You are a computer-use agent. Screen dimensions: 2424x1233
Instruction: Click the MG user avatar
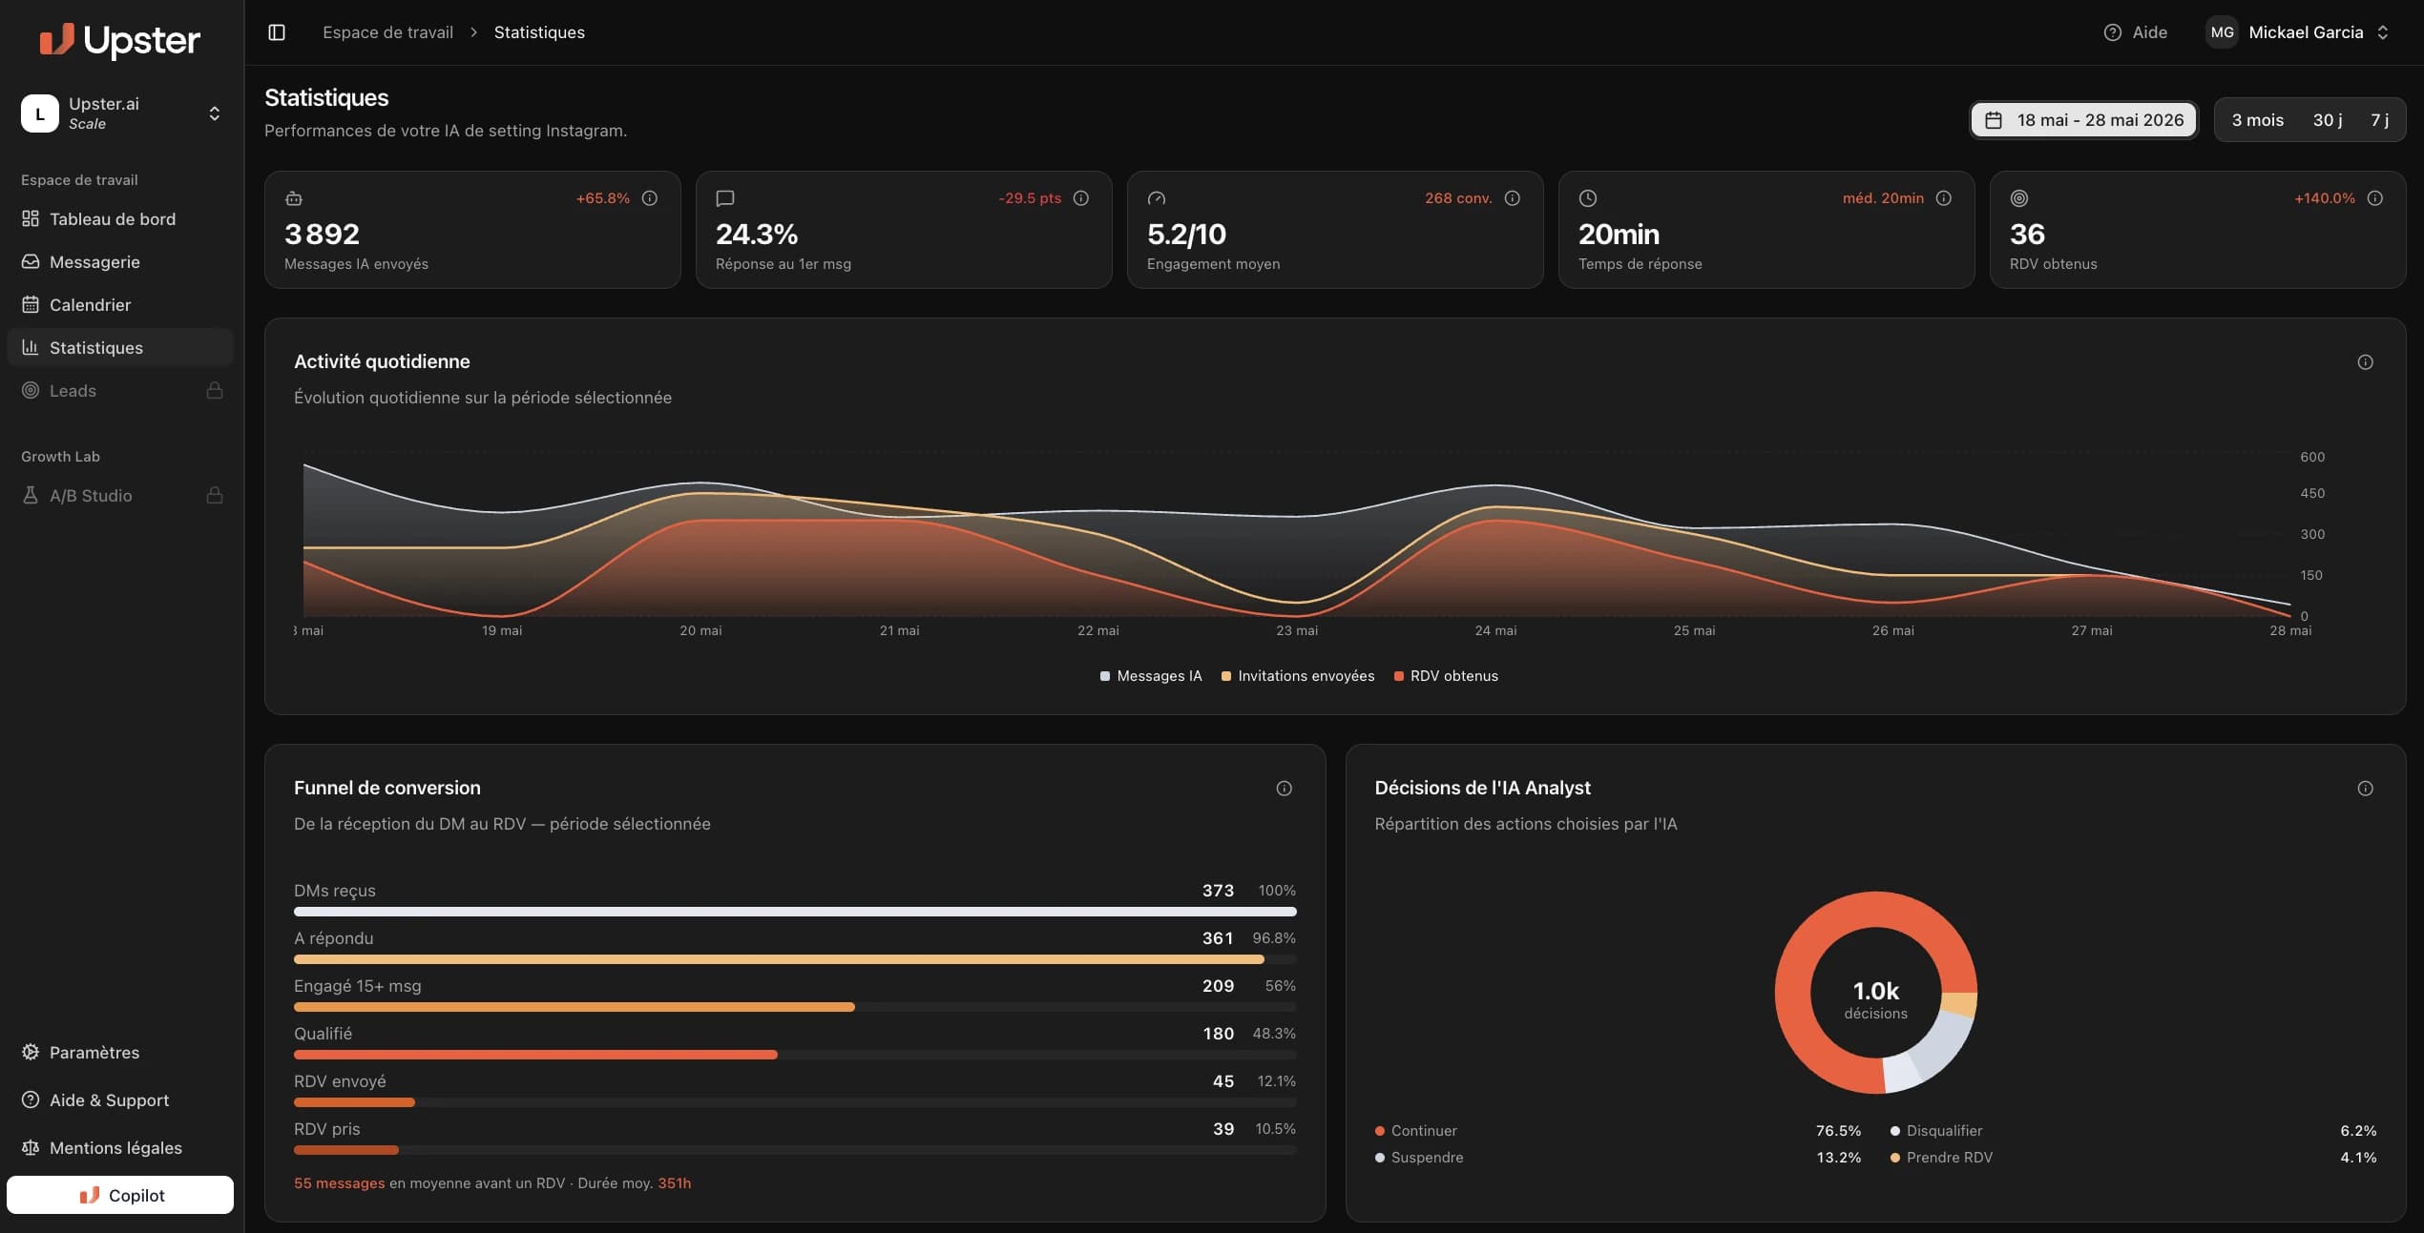coord(2222,32)
